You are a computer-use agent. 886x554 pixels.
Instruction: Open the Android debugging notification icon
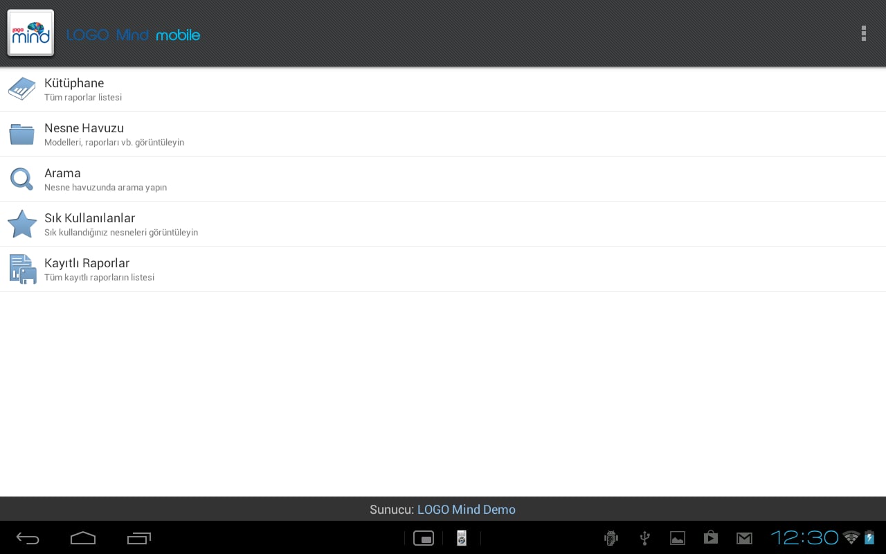611,538
